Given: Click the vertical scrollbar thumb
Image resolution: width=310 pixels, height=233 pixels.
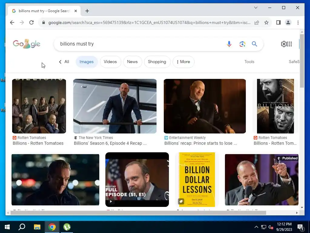Looking at the screenshot, I should (302, 61).
